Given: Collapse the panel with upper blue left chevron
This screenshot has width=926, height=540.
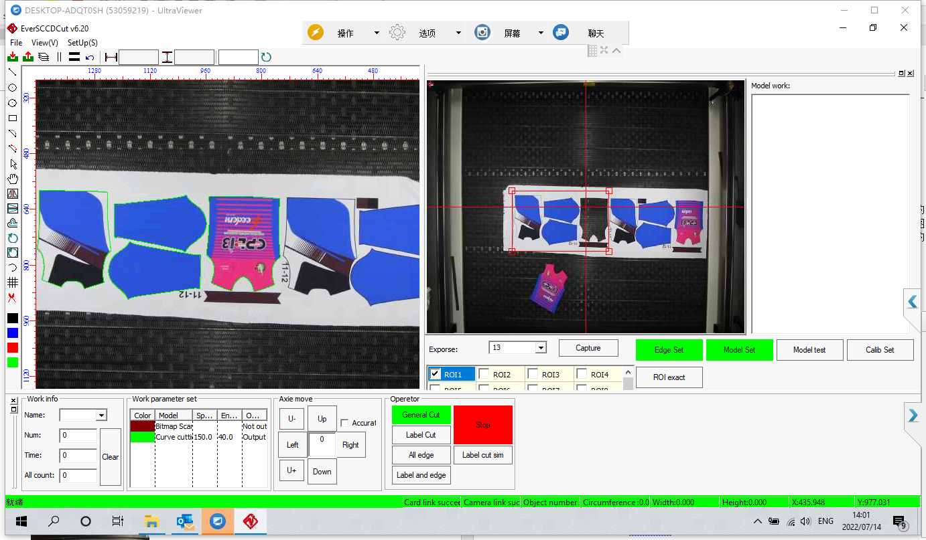Looking at the screenshot, I should point(912,302).
